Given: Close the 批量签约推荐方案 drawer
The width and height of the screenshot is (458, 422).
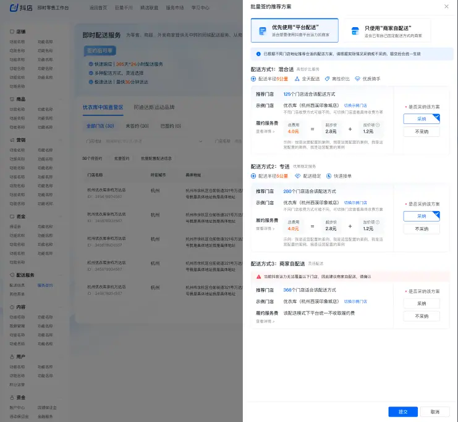Looking at the screenshot, I should [446, 6].
